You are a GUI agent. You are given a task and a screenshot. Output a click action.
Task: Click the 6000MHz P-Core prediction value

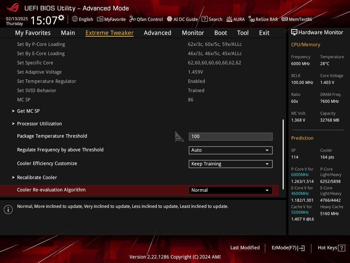point(300,175)
